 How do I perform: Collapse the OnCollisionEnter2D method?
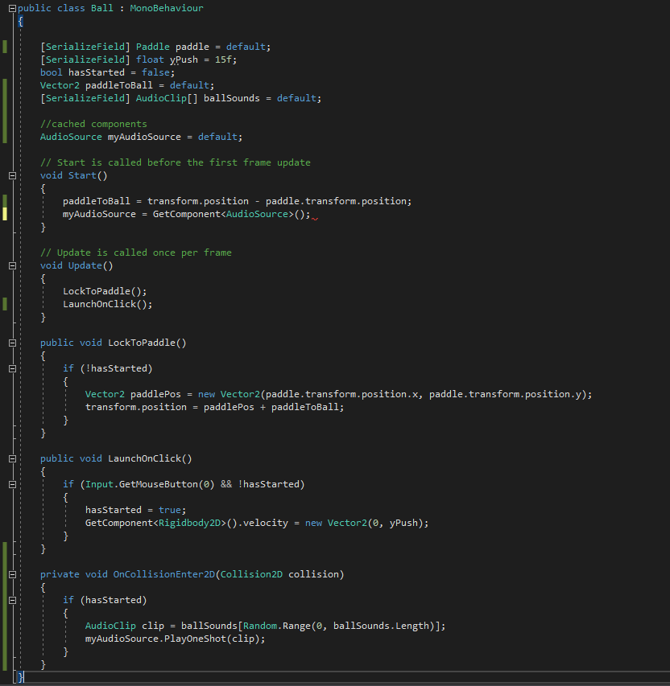pyautogui.click(x=12, y=574)
